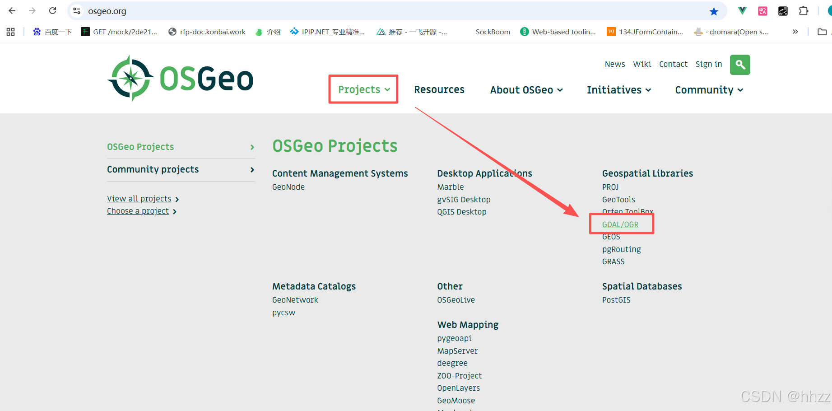Screen dimensions: 832x411
Task: Open the IPIP.NET bookmark
Action: click(x=327, y=32)
